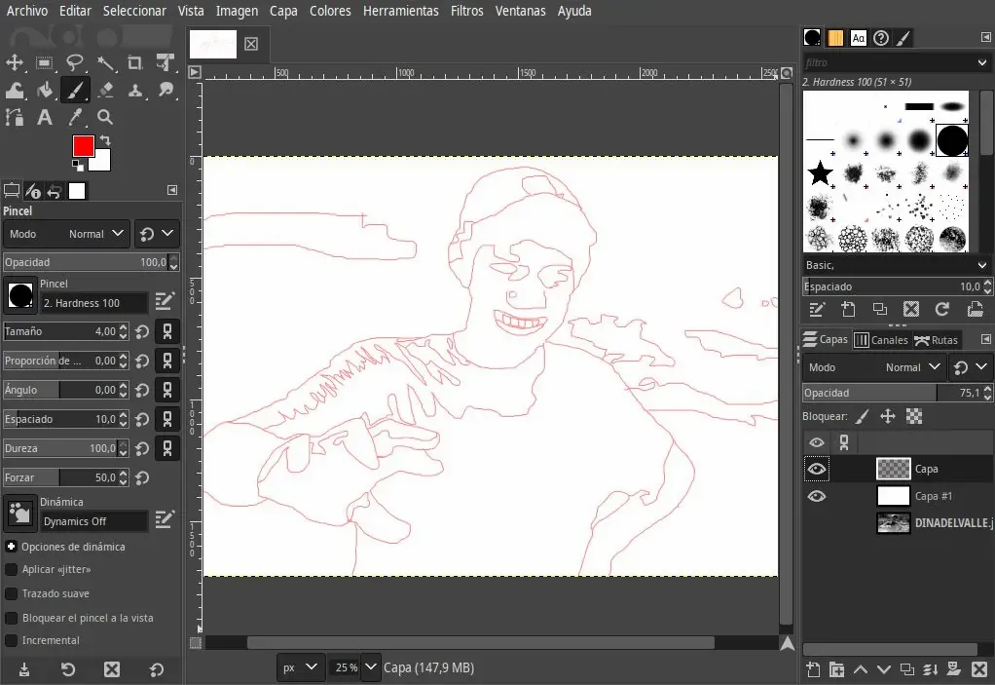Click the red foreground color swatch
This screenshot has height=685, width=995.
point(83,146)
